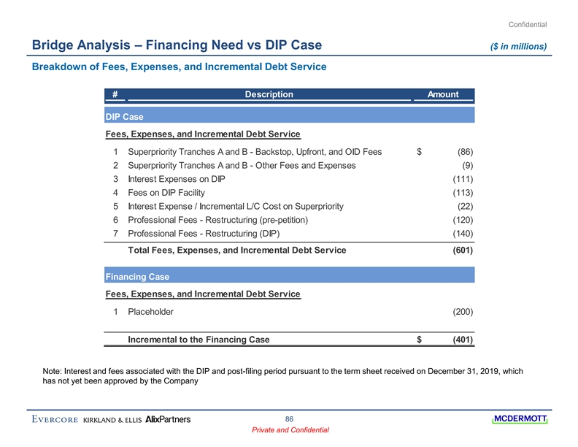Screen dimensions: 578x447
Task: Click the total amount (601)
Action: point(461,250)
